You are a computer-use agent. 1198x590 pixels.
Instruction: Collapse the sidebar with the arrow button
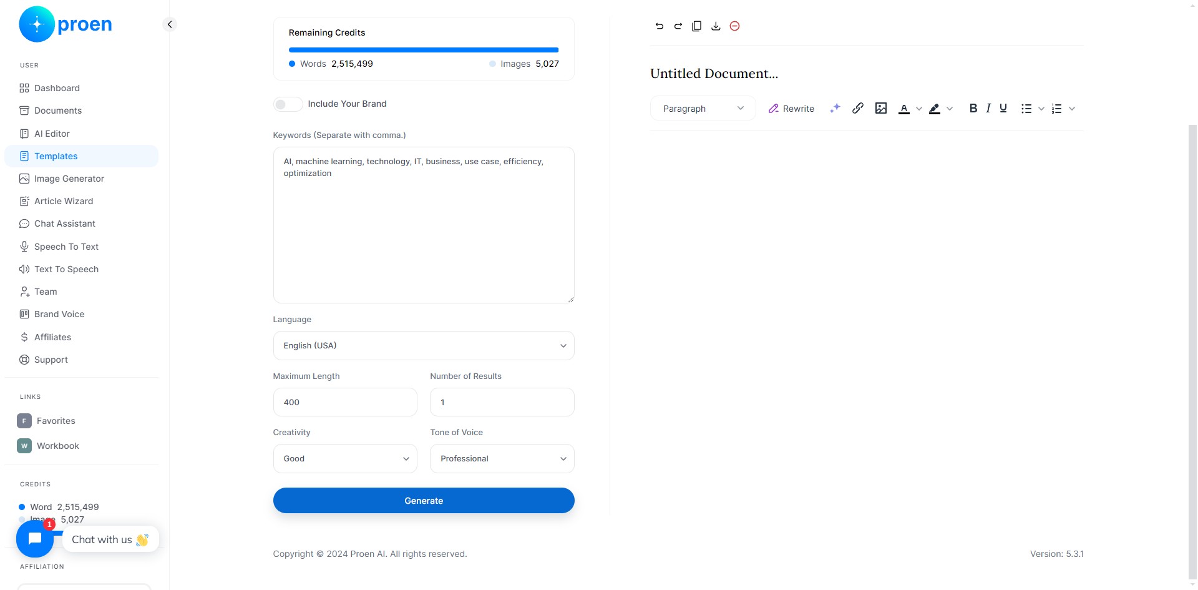tap(169, 24)
